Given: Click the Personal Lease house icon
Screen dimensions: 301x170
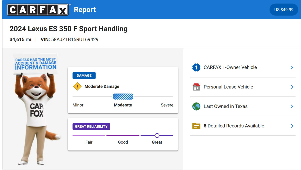Looking at the screenshot, I should (x=196, y=87).
